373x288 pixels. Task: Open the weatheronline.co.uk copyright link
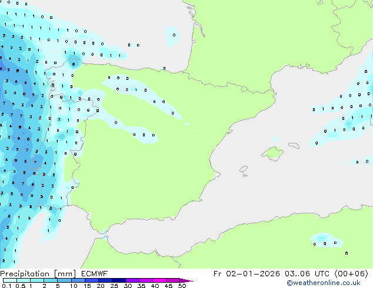pos(324,283)
